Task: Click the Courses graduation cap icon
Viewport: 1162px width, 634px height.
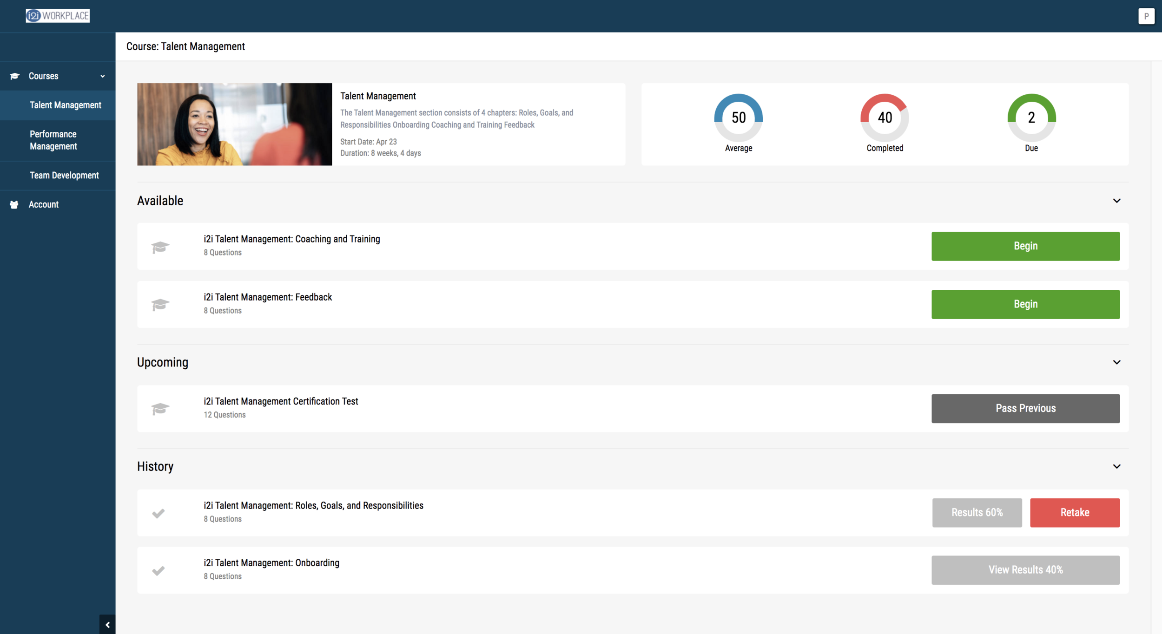Action: (15, 76)
